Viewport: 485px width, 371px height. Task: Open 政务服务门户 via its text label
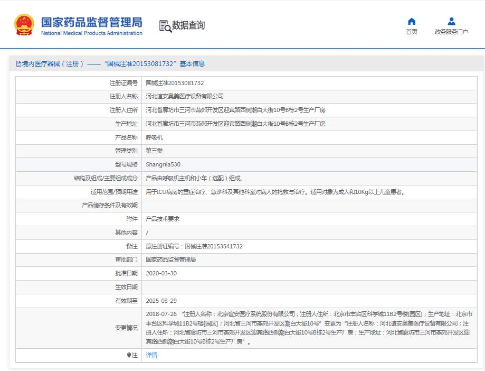451,32
